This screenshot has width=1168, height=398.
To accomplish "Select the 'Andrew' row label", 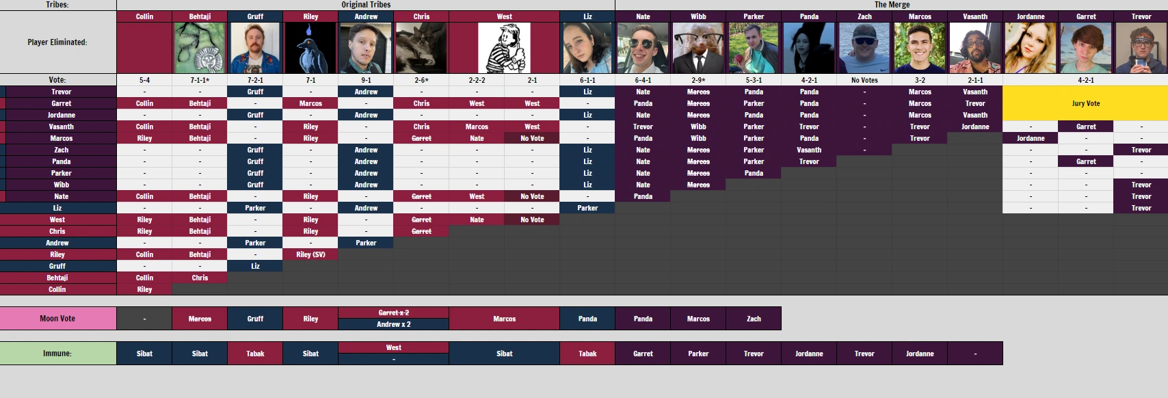I will click(58, 243).
